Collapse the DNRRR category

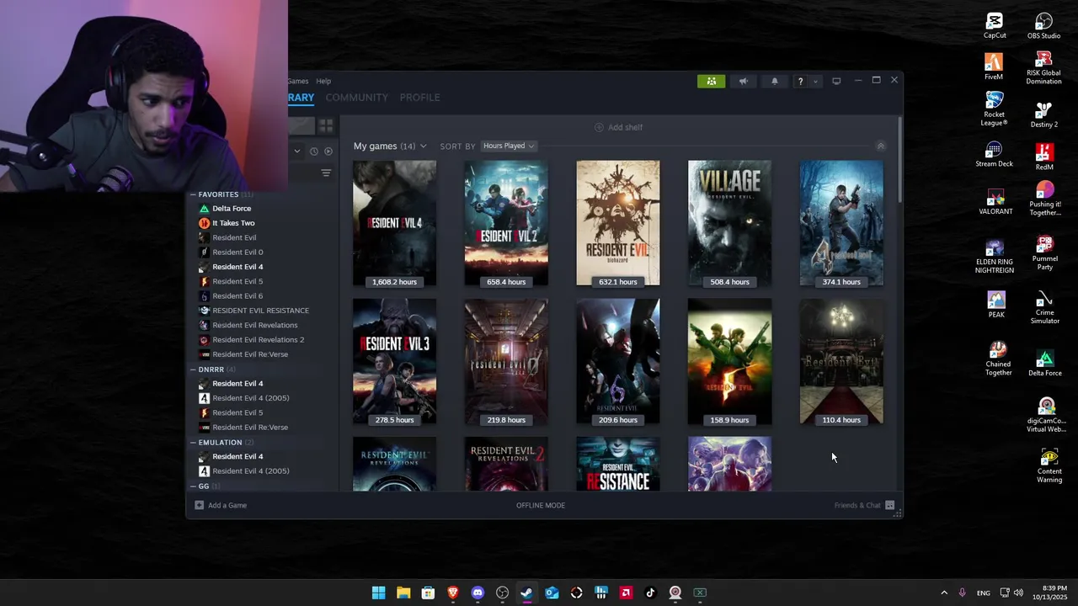coord(193,369)
